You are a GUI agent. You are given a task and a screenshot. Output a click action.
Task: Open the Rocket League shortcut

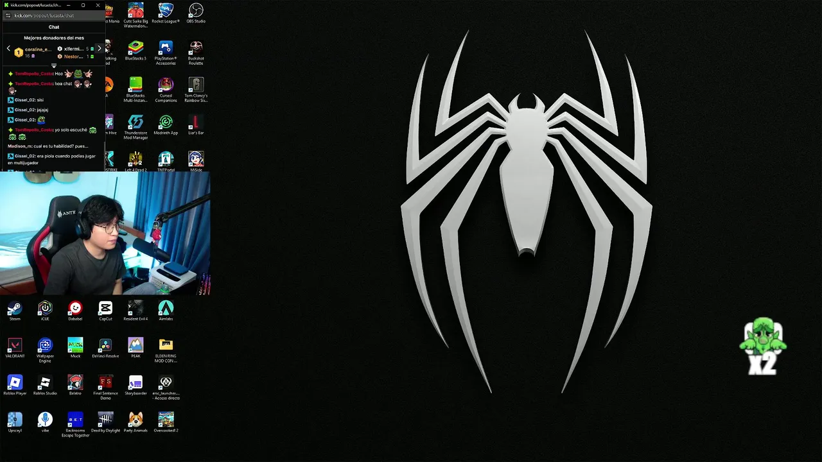166,13
